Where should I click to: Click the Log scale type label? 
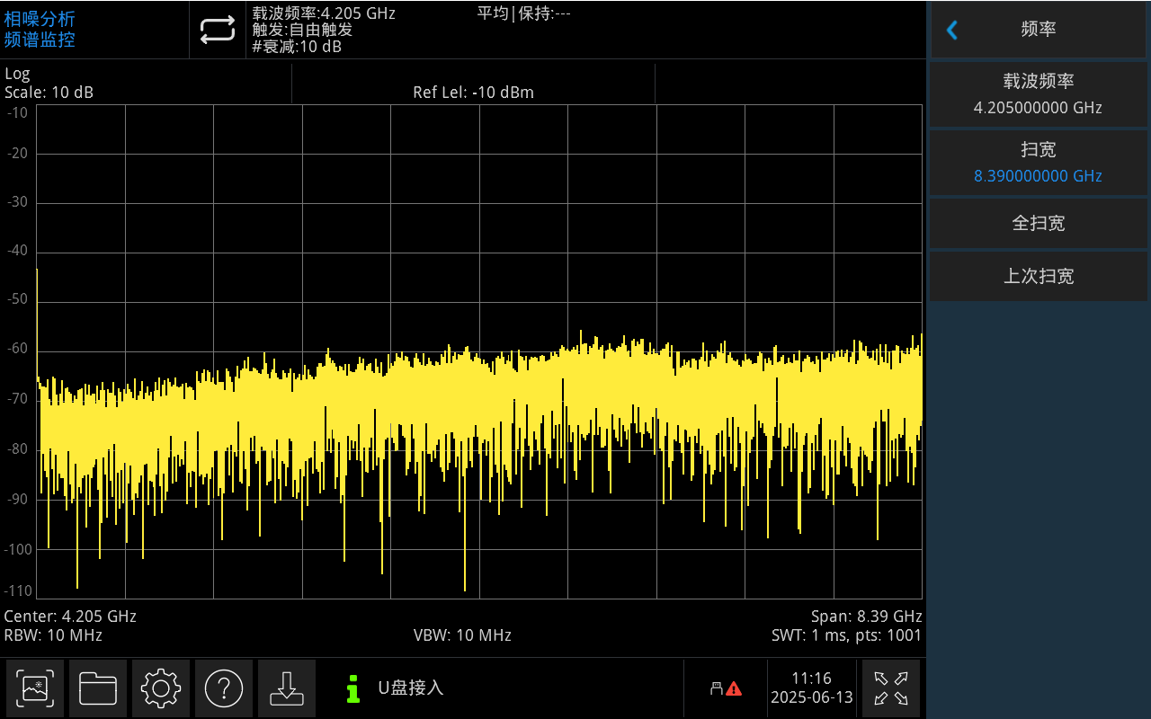point(17,74)
